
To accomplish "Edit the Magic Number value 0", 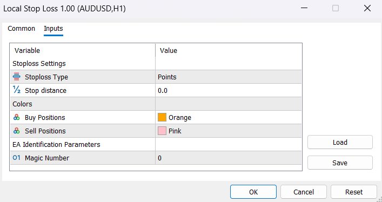I will click(x=228, y=158).
